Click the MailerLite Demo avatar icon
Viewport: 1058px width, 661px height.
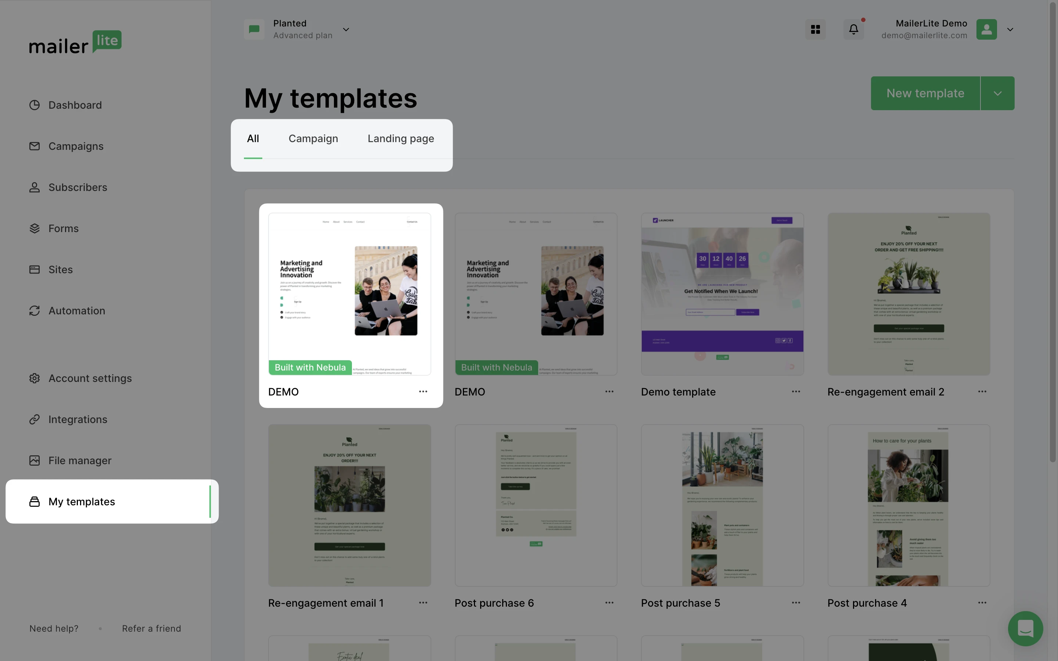coord(986,29)
